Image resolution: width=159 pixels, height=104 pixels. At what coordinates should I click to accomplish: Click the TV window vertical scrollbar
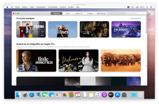pos(146,25)
